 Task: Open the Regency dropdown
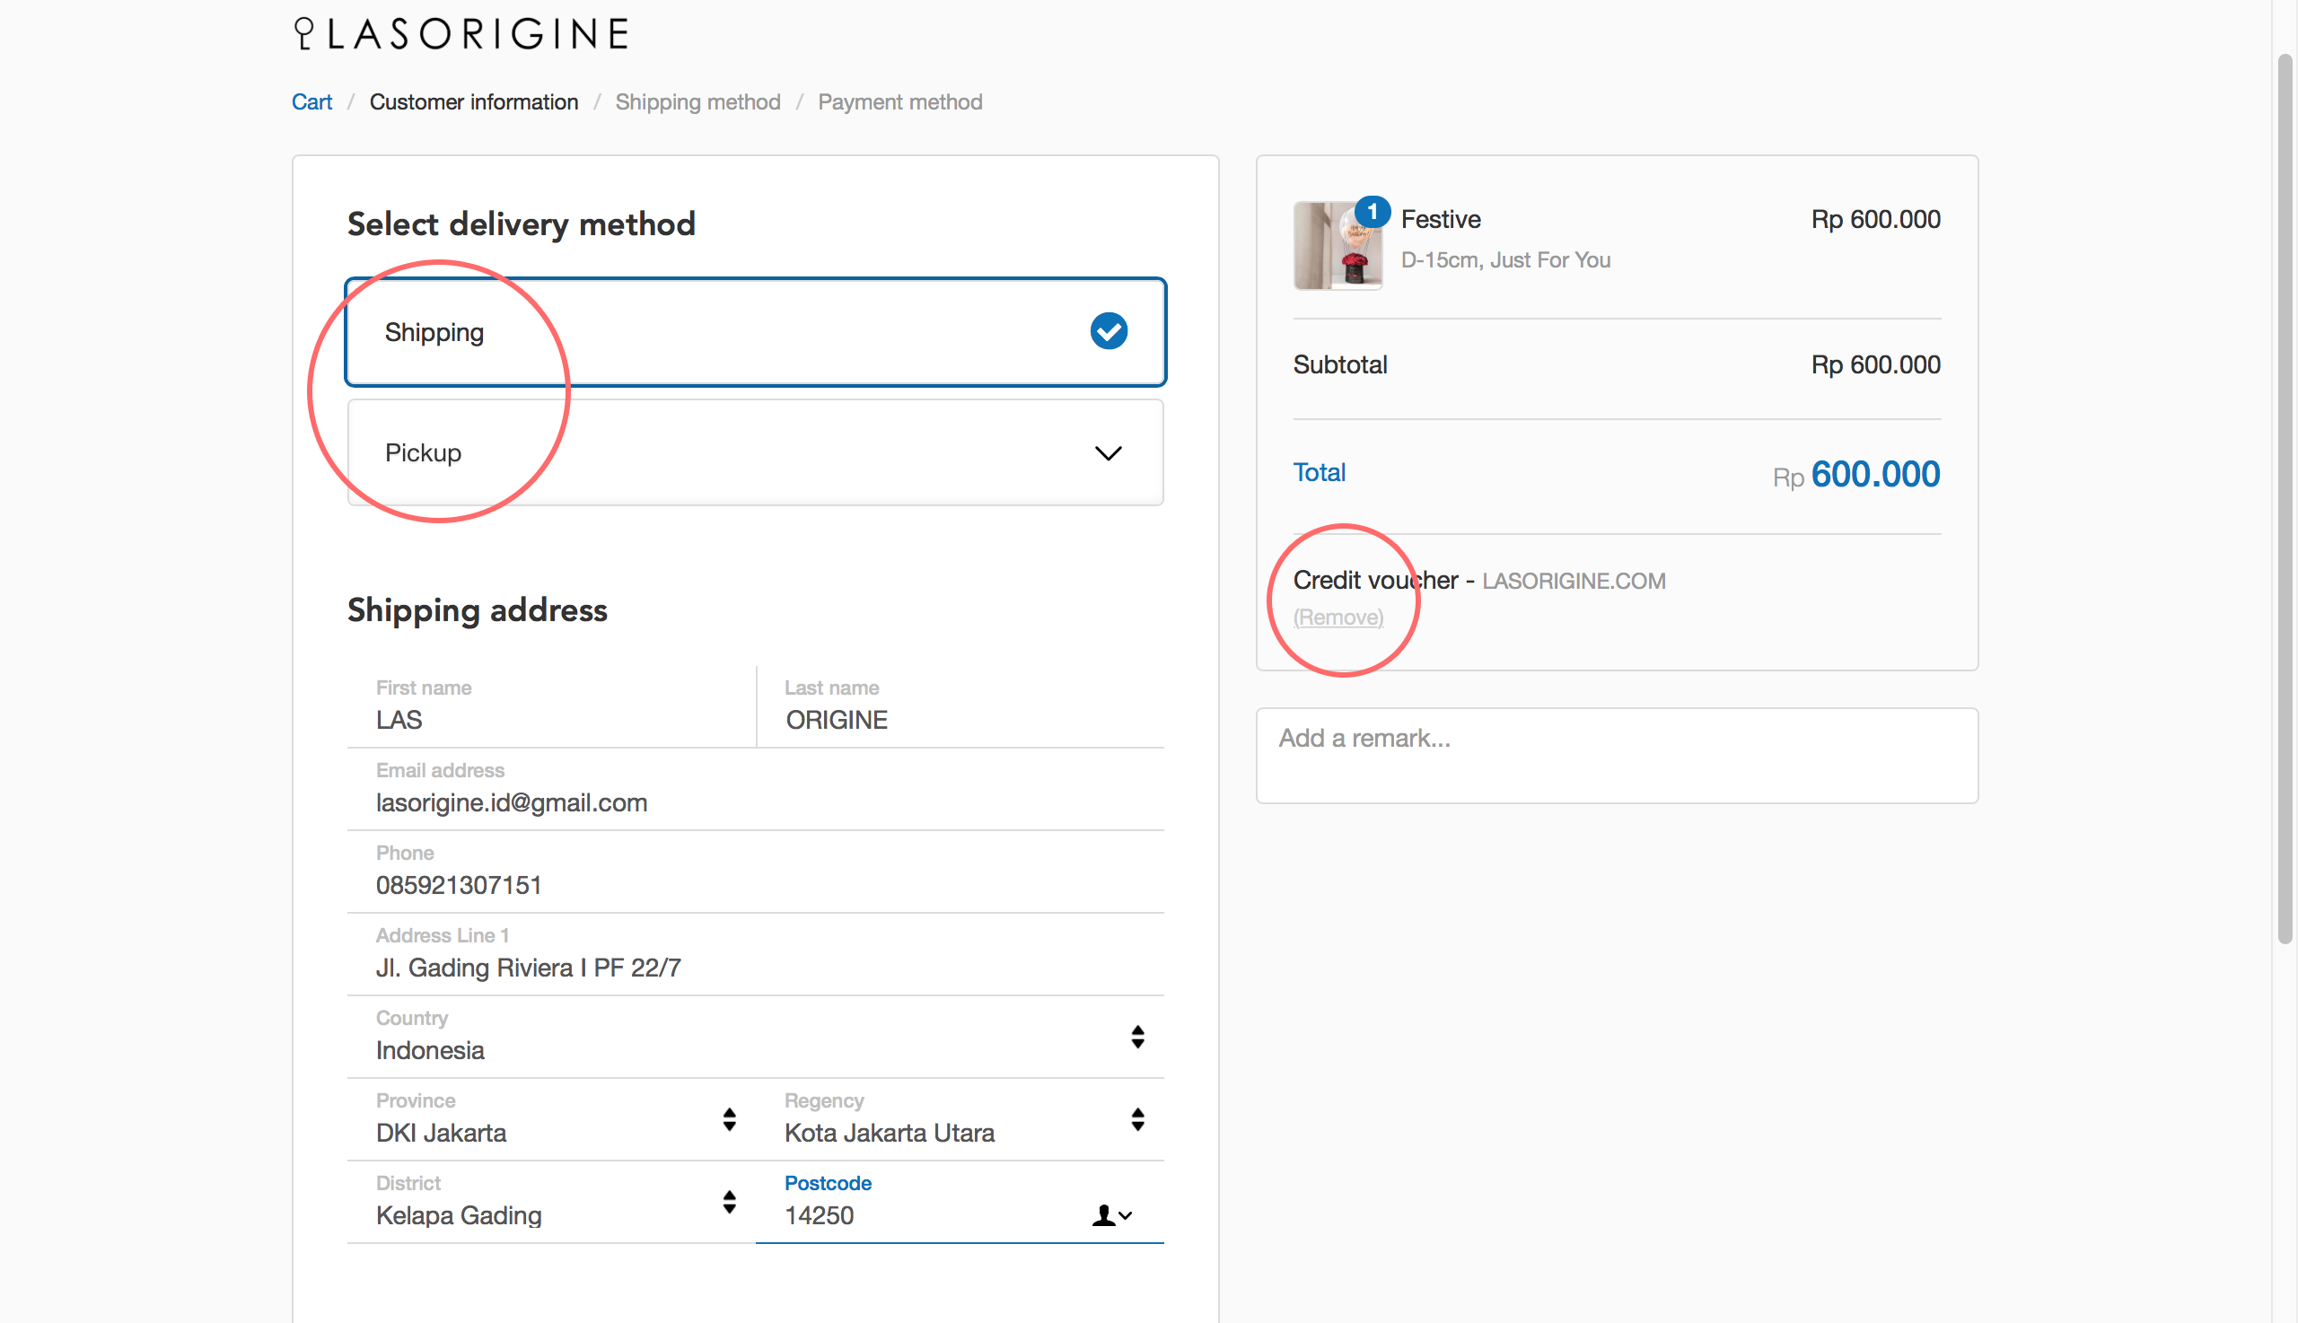(960, 1119)
